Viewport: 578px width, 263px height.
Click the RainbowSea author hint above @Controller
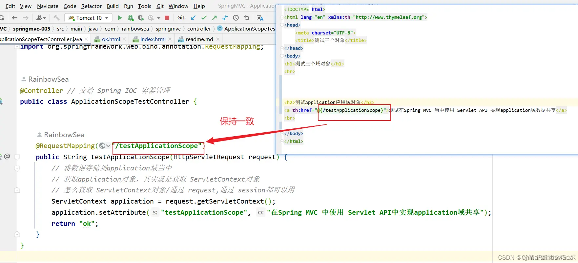(x=48, y=79)
